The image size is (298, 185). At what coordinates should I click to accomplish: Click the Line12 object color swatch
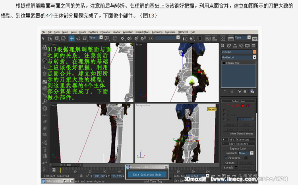[x=254, y=52]
